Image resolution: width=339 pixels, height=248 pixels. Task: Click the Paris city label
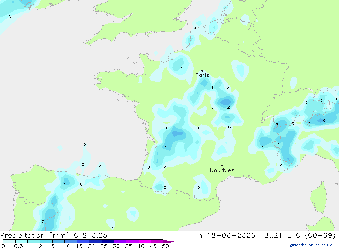[202, 75]
